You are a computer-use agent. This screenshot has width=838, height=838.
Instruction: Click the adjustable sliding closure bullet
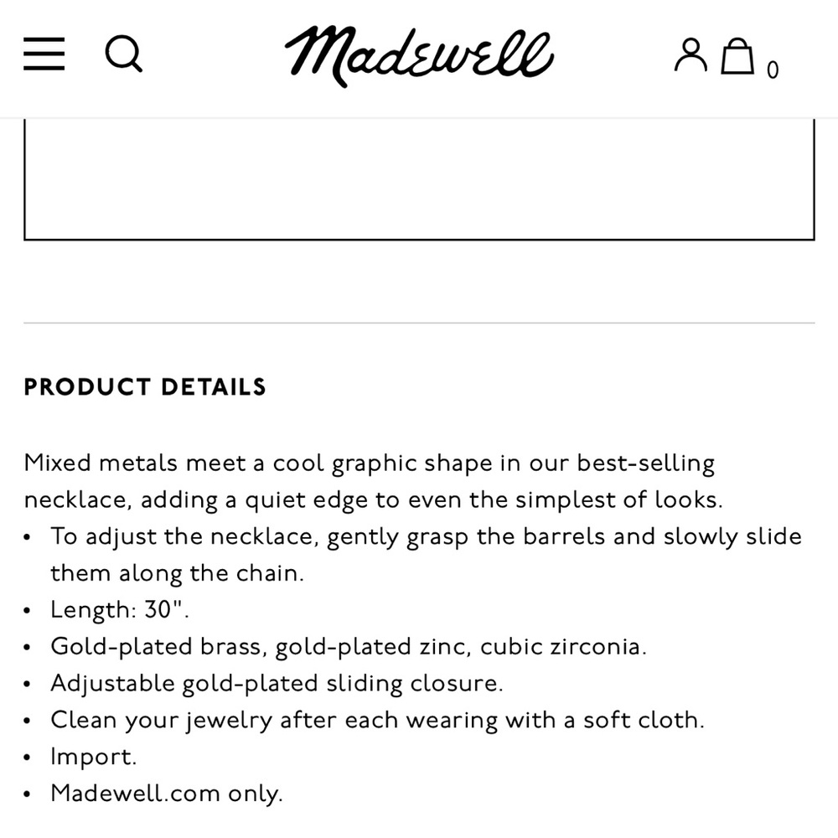pos(278,683)
